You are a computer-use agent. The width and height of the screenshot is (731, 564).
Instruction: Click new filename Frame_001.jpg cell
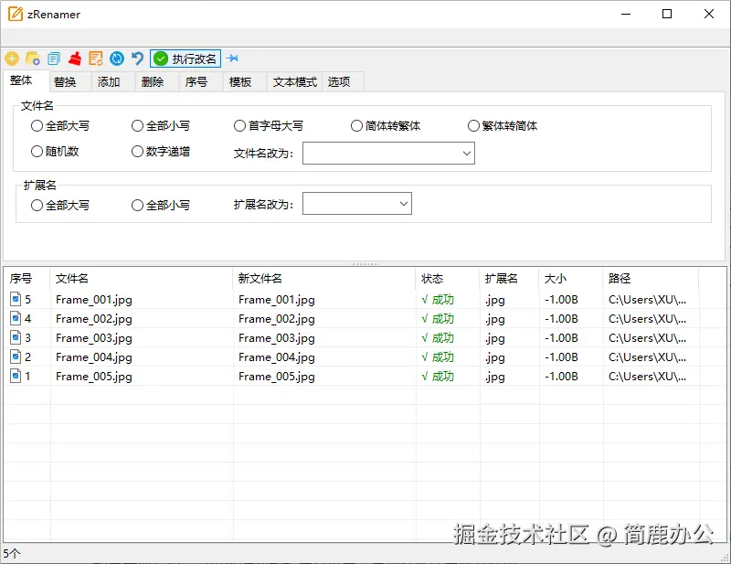[277, 300]
